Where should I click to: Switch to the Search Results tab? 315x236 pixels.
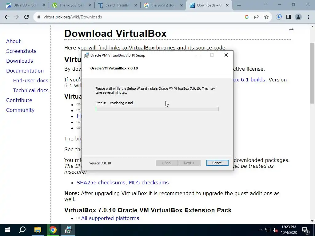point(117,5)
